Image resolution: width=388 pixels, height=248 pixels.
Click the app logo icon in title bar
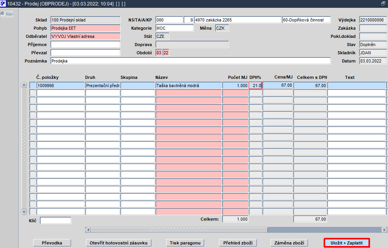coord(3,4)
